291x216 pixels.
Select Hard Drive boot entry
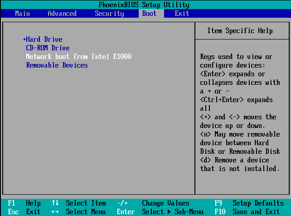(x=44, y=39)
